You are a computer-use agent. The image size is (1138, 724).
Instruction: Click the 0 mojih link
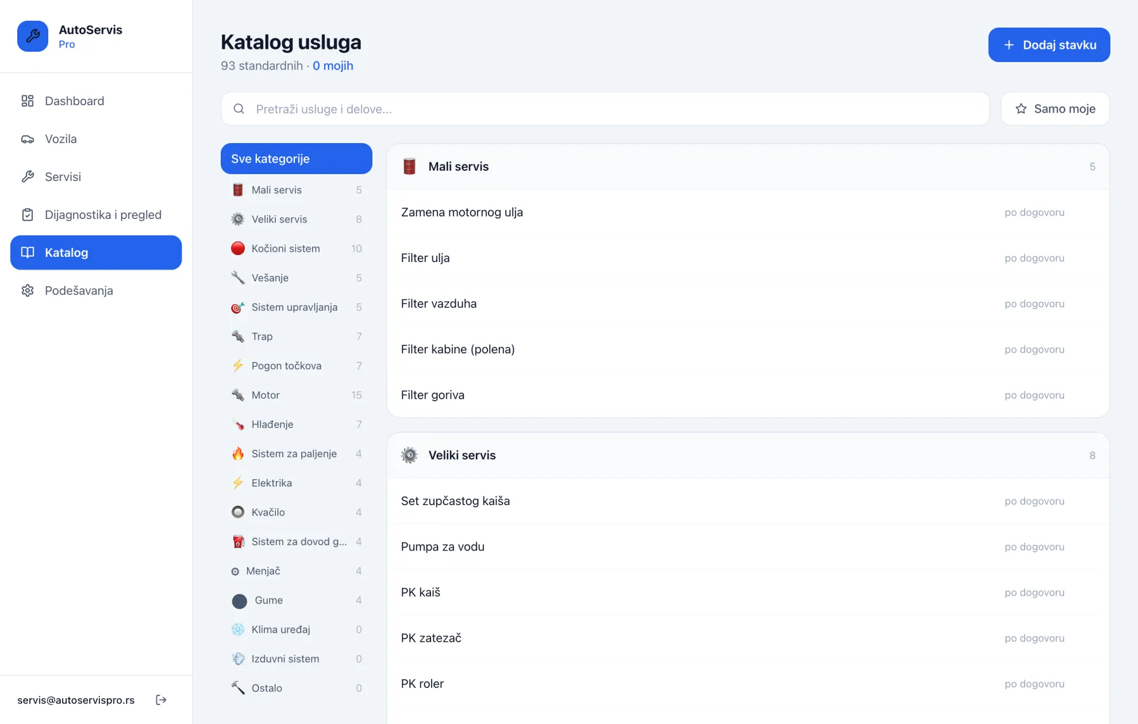[333, 66]
